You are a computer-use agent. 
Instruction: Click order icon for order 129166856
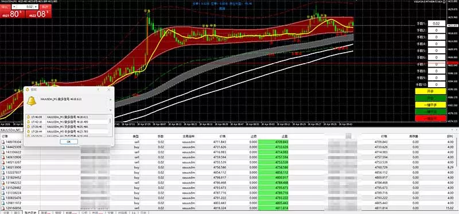3,208
